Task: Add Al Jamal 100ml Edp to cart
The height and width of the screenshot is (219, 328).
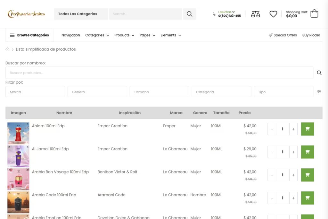Action: tap(307, 152)
